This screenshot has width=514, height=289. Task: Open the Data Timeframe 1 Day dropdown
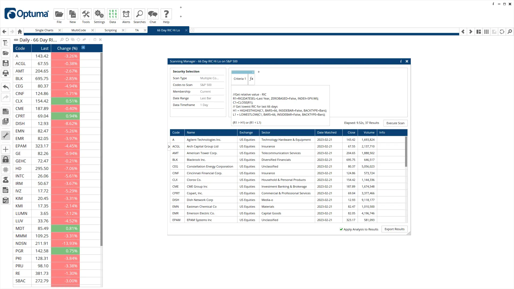(x=204, y=105)
